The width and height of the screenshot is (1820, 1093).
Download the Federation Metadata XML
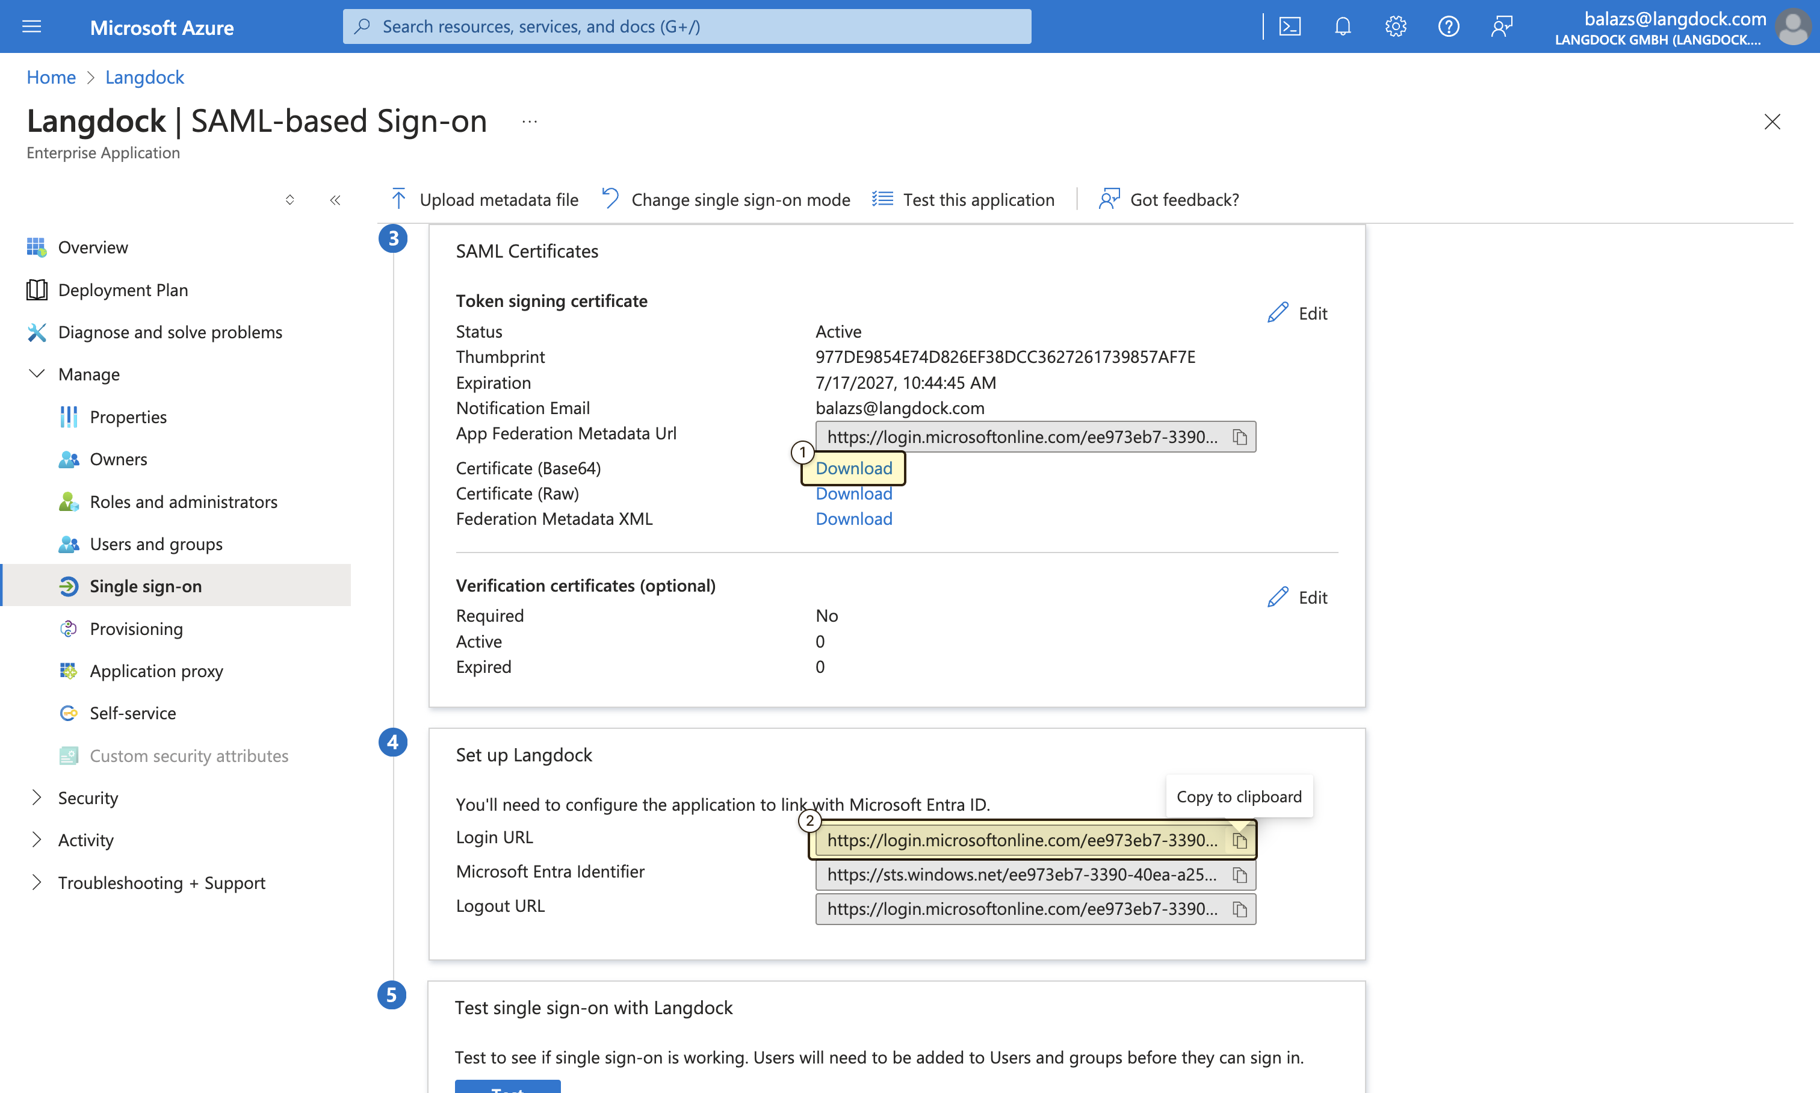(853, 518)
